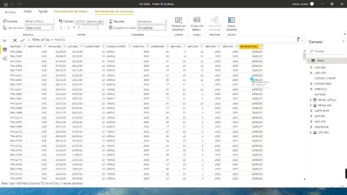Image resolution: width=347 pixels, height=195 pixels.
Task: Click the Formato icon in ribbon
Action: click(61, 21)
